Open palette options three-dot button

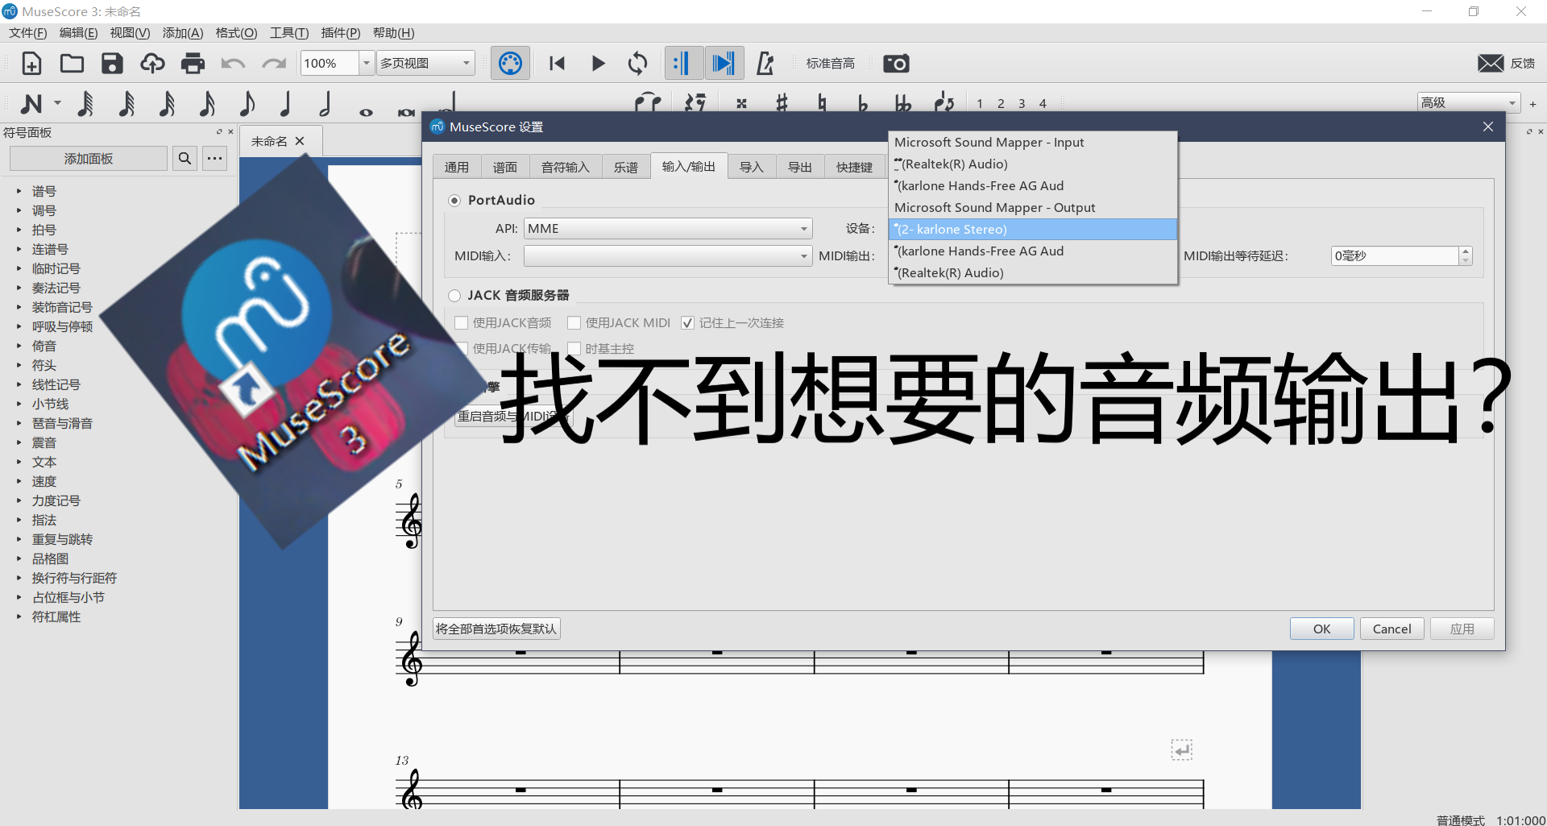pyautogui.click(x=214, y=159)
